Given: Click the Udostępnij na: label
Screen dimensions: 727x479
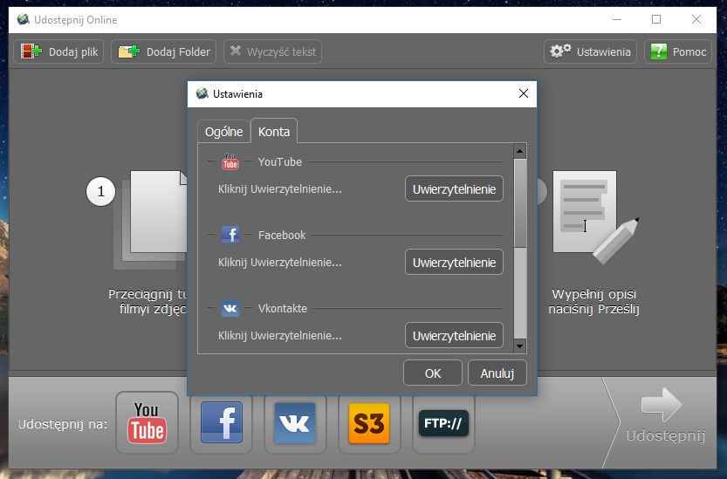Looking at the screenshot, I should pos(63,424).
